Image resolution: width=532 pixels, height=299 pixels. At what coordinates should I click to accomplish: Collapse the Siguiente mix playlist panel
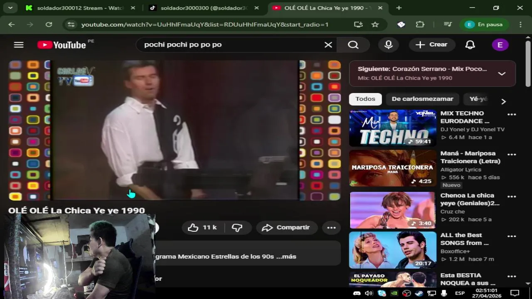pos(502,74)
